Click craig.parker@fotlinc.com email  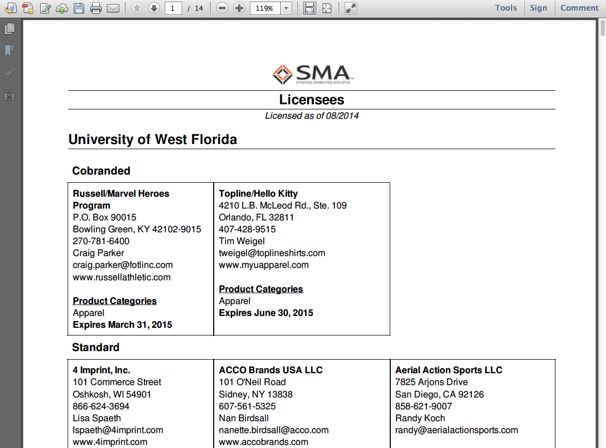[122, 265]
